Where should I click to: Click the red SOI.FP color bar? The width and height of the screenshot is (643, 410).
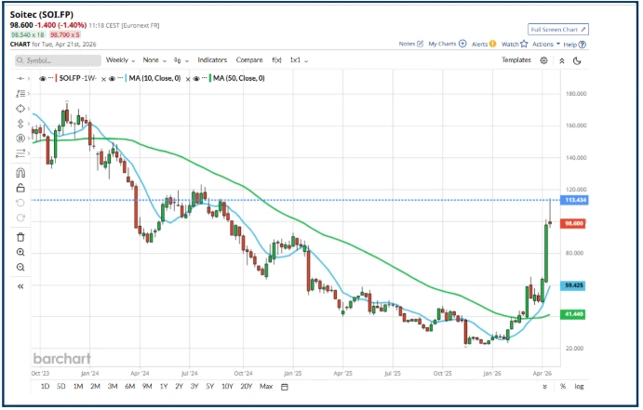56,78
